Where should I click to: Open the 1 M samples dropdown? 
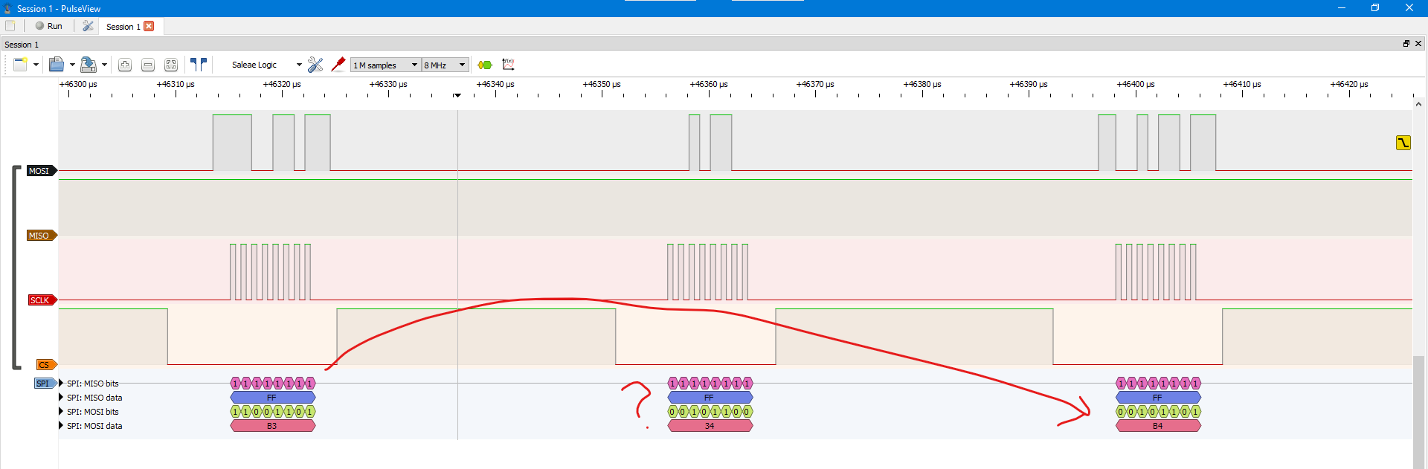(x=385, y=65)
